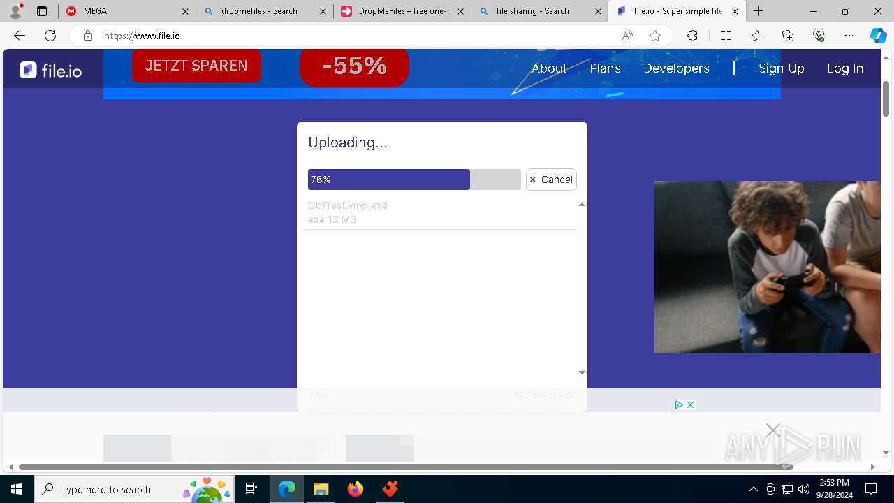The height and width of the screenshot is (503, 894).
Task: Add this page to favorites star
Action: [655, 36]
